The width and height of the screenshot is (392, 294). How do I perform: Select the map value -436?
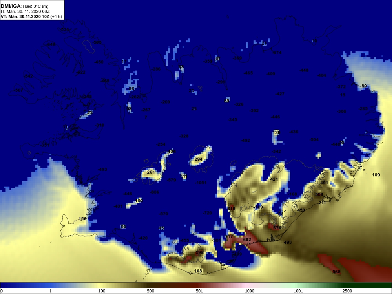click(x=294, y=132)
